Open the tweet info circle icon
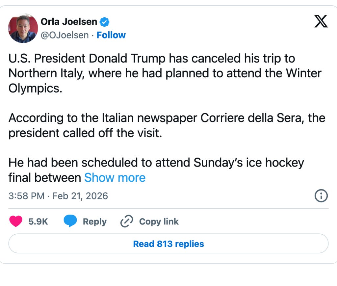Viewport: 337px width, 286px height. (x=321, y=196)
